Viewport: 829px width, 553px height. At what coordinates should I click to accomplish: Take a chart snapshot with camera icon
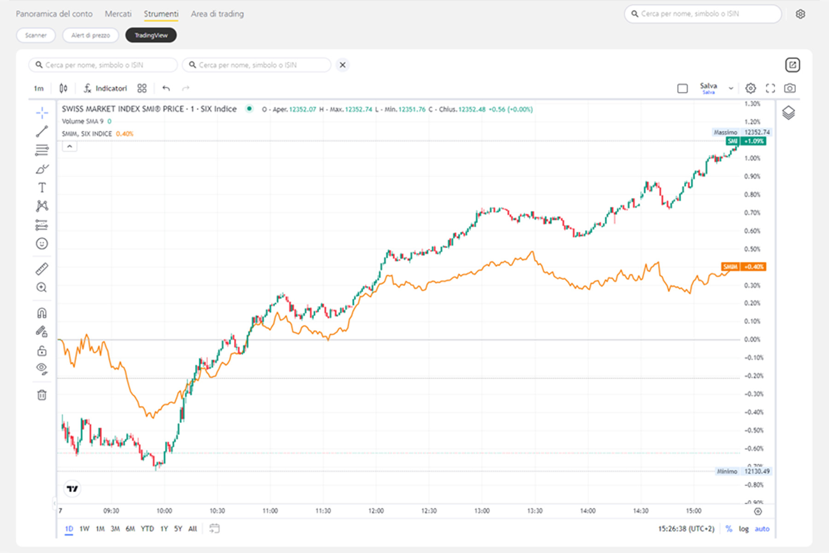tap(790, 88)
